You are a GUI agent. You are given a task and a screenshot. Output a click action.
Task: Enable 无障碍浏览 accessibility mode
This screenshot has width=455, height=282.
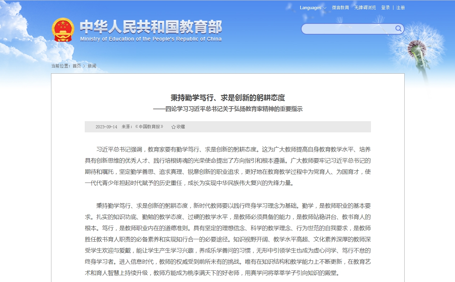(365, 8)
